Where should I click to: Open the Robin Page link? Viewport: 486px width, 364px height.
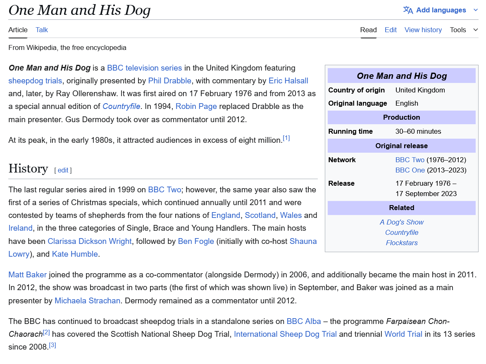(x=196, y=106)
